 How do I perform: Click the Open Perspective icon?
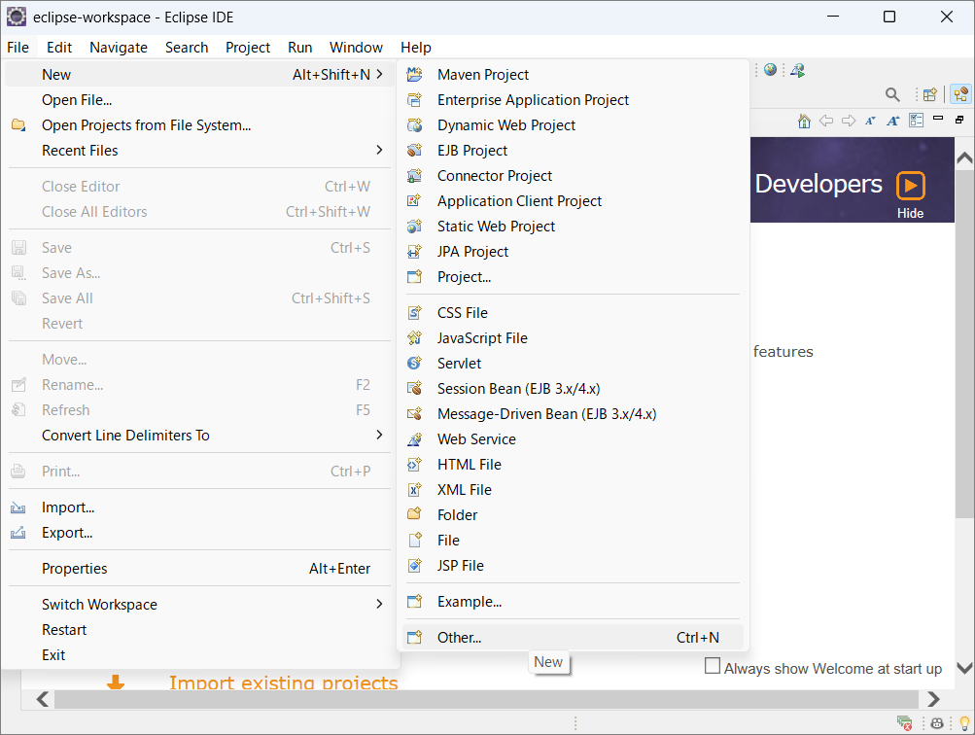pyautogui.click(x=930, y=94)
